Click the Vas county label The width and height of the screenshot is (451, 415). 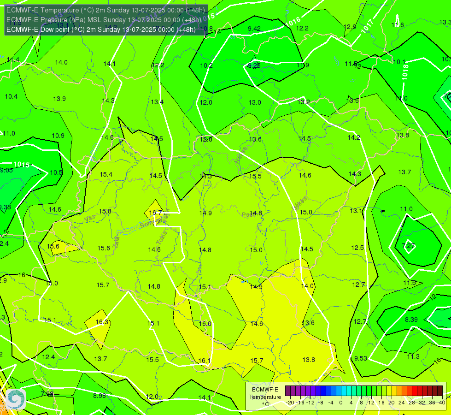click(x=90, y=219)
